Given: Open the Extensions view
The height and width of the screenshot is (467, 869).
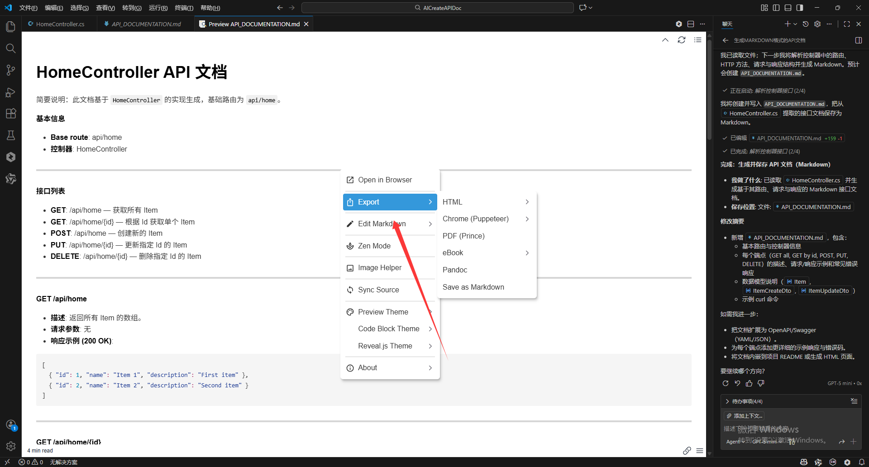Looking at the screenshot, I should (11, 114).
